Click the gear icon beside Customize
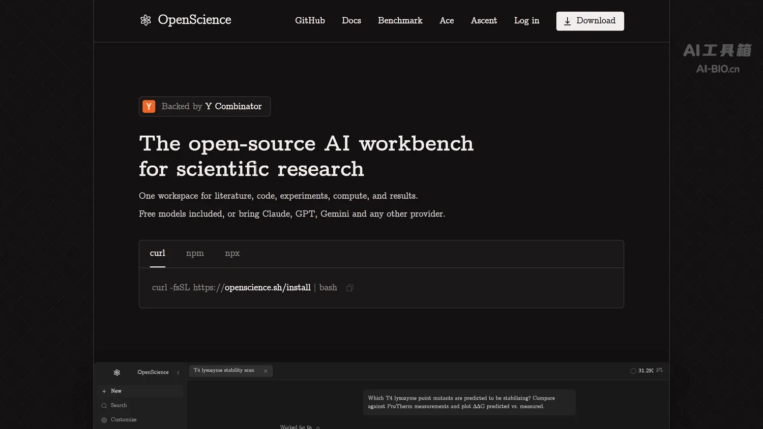This screenshot has width=763, height=429. (104, 420)
